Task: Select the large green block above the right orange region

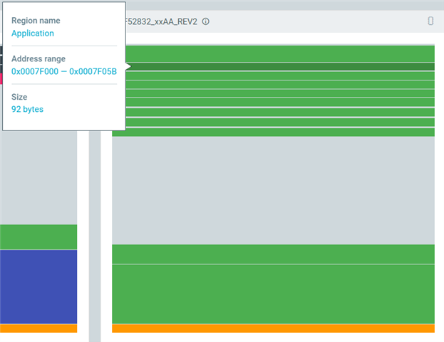Action: [273, 294]
